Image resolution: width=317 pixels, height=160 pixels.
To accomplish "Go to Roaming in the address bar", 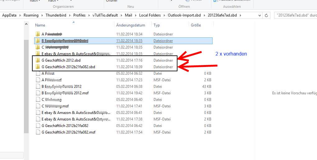I will click(31, 15).
